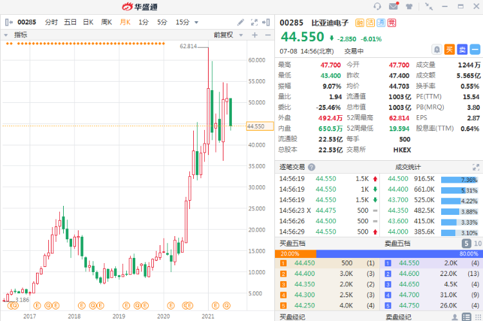This screenshot has height=321, width=483.
Task: Open 前复权 adjustment dropdown
Action: tap(241, 35)
